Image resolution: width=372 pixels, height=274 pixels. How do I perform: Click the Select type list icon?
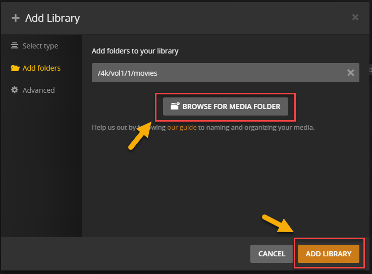coord(15,46)
